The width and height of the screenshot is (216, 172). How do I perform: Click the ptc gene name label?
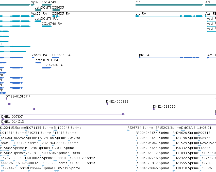138,2
